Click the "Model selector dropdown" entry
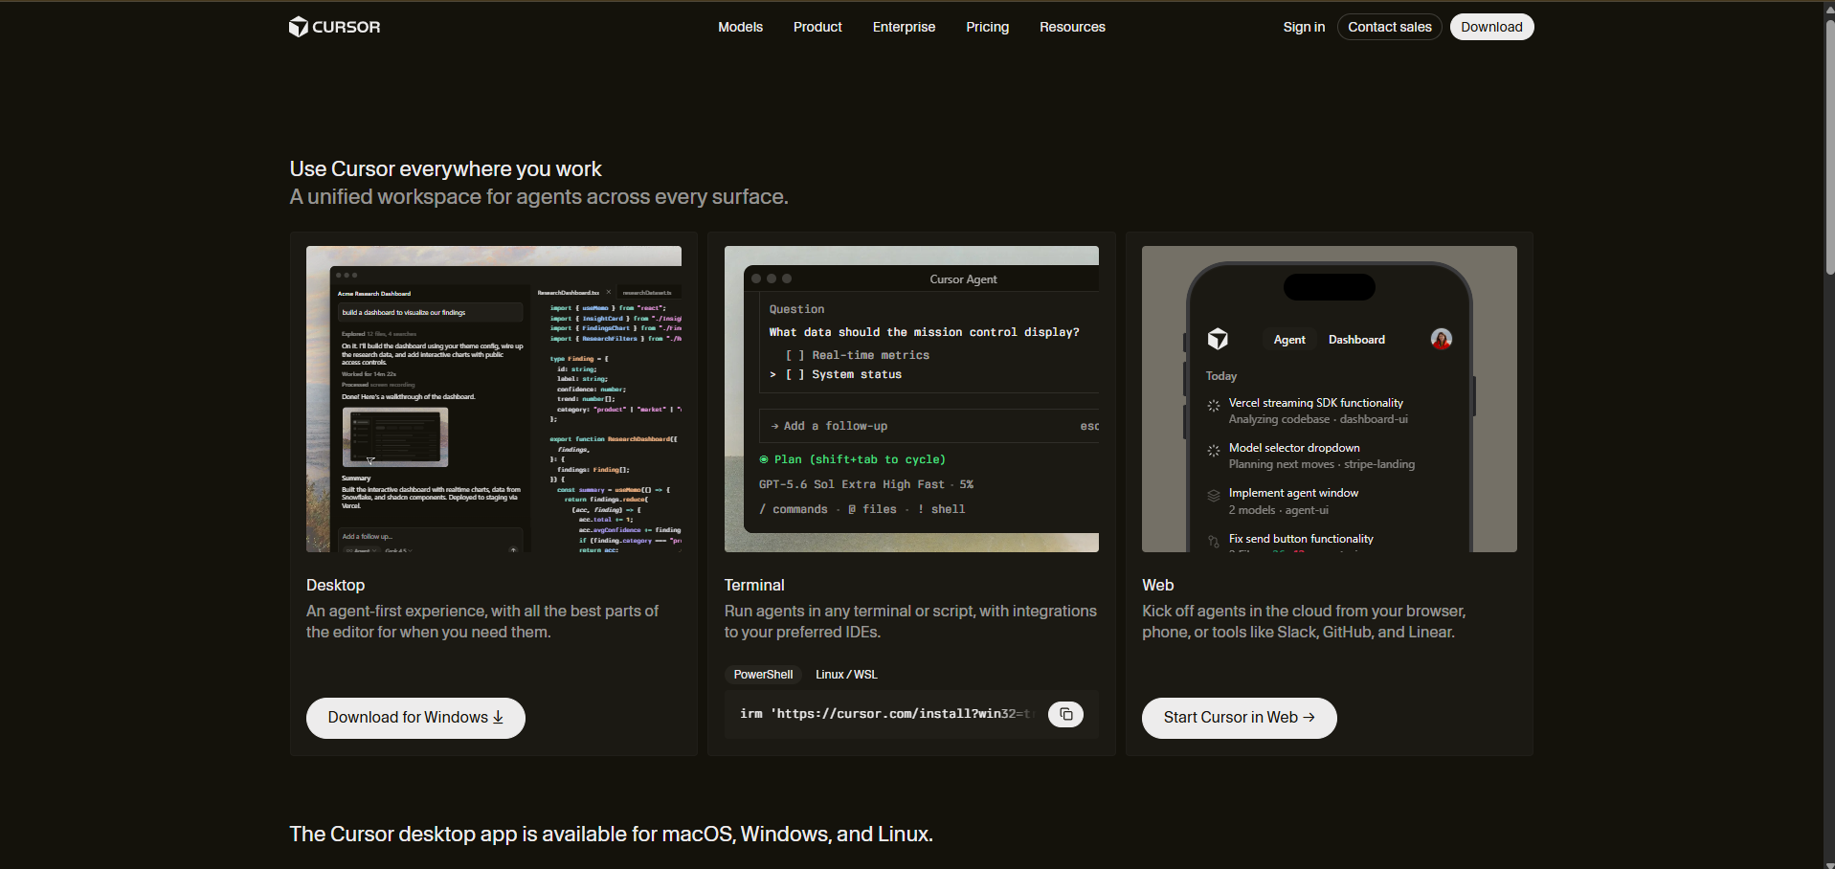 (1294, 448)
